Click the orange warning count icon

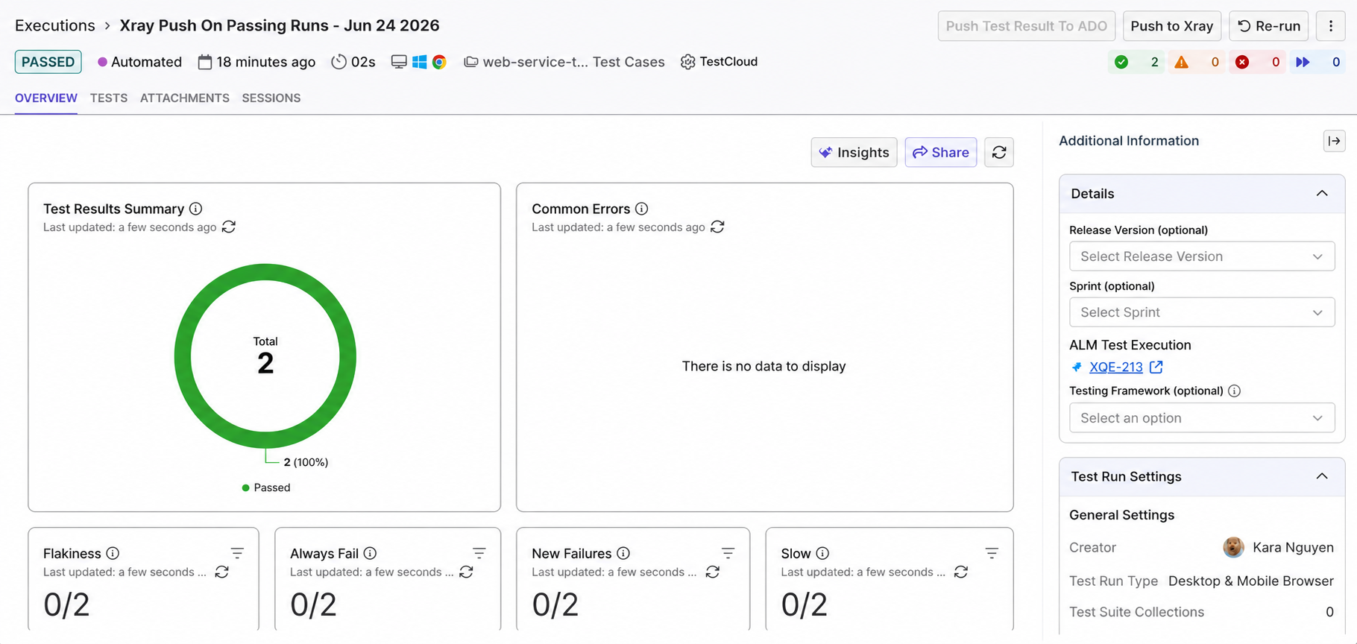[x=1182, y=62]
